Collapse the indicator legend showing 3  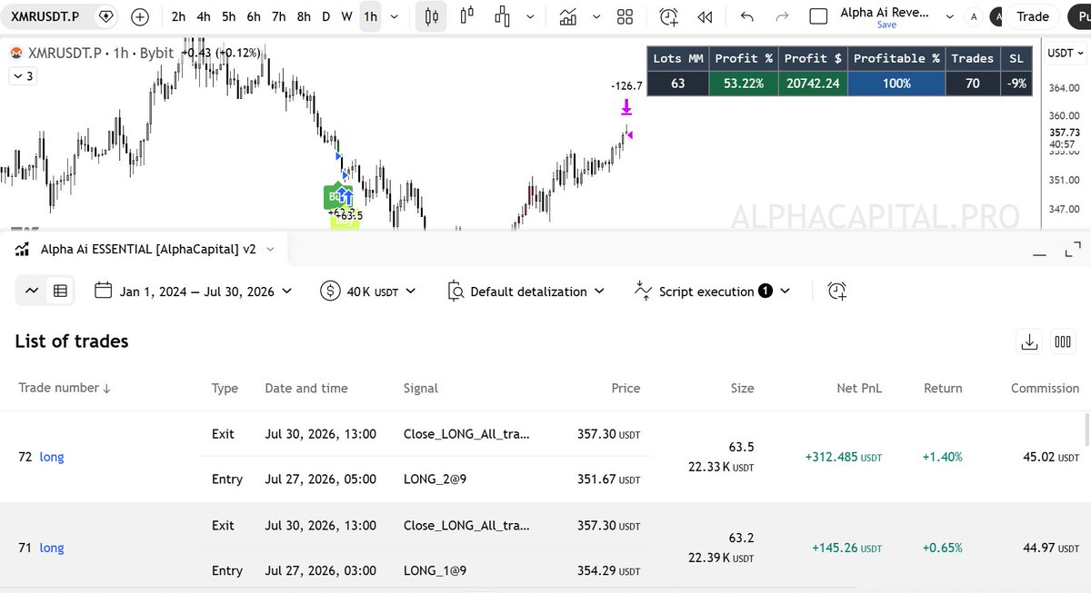pos(22,76)
